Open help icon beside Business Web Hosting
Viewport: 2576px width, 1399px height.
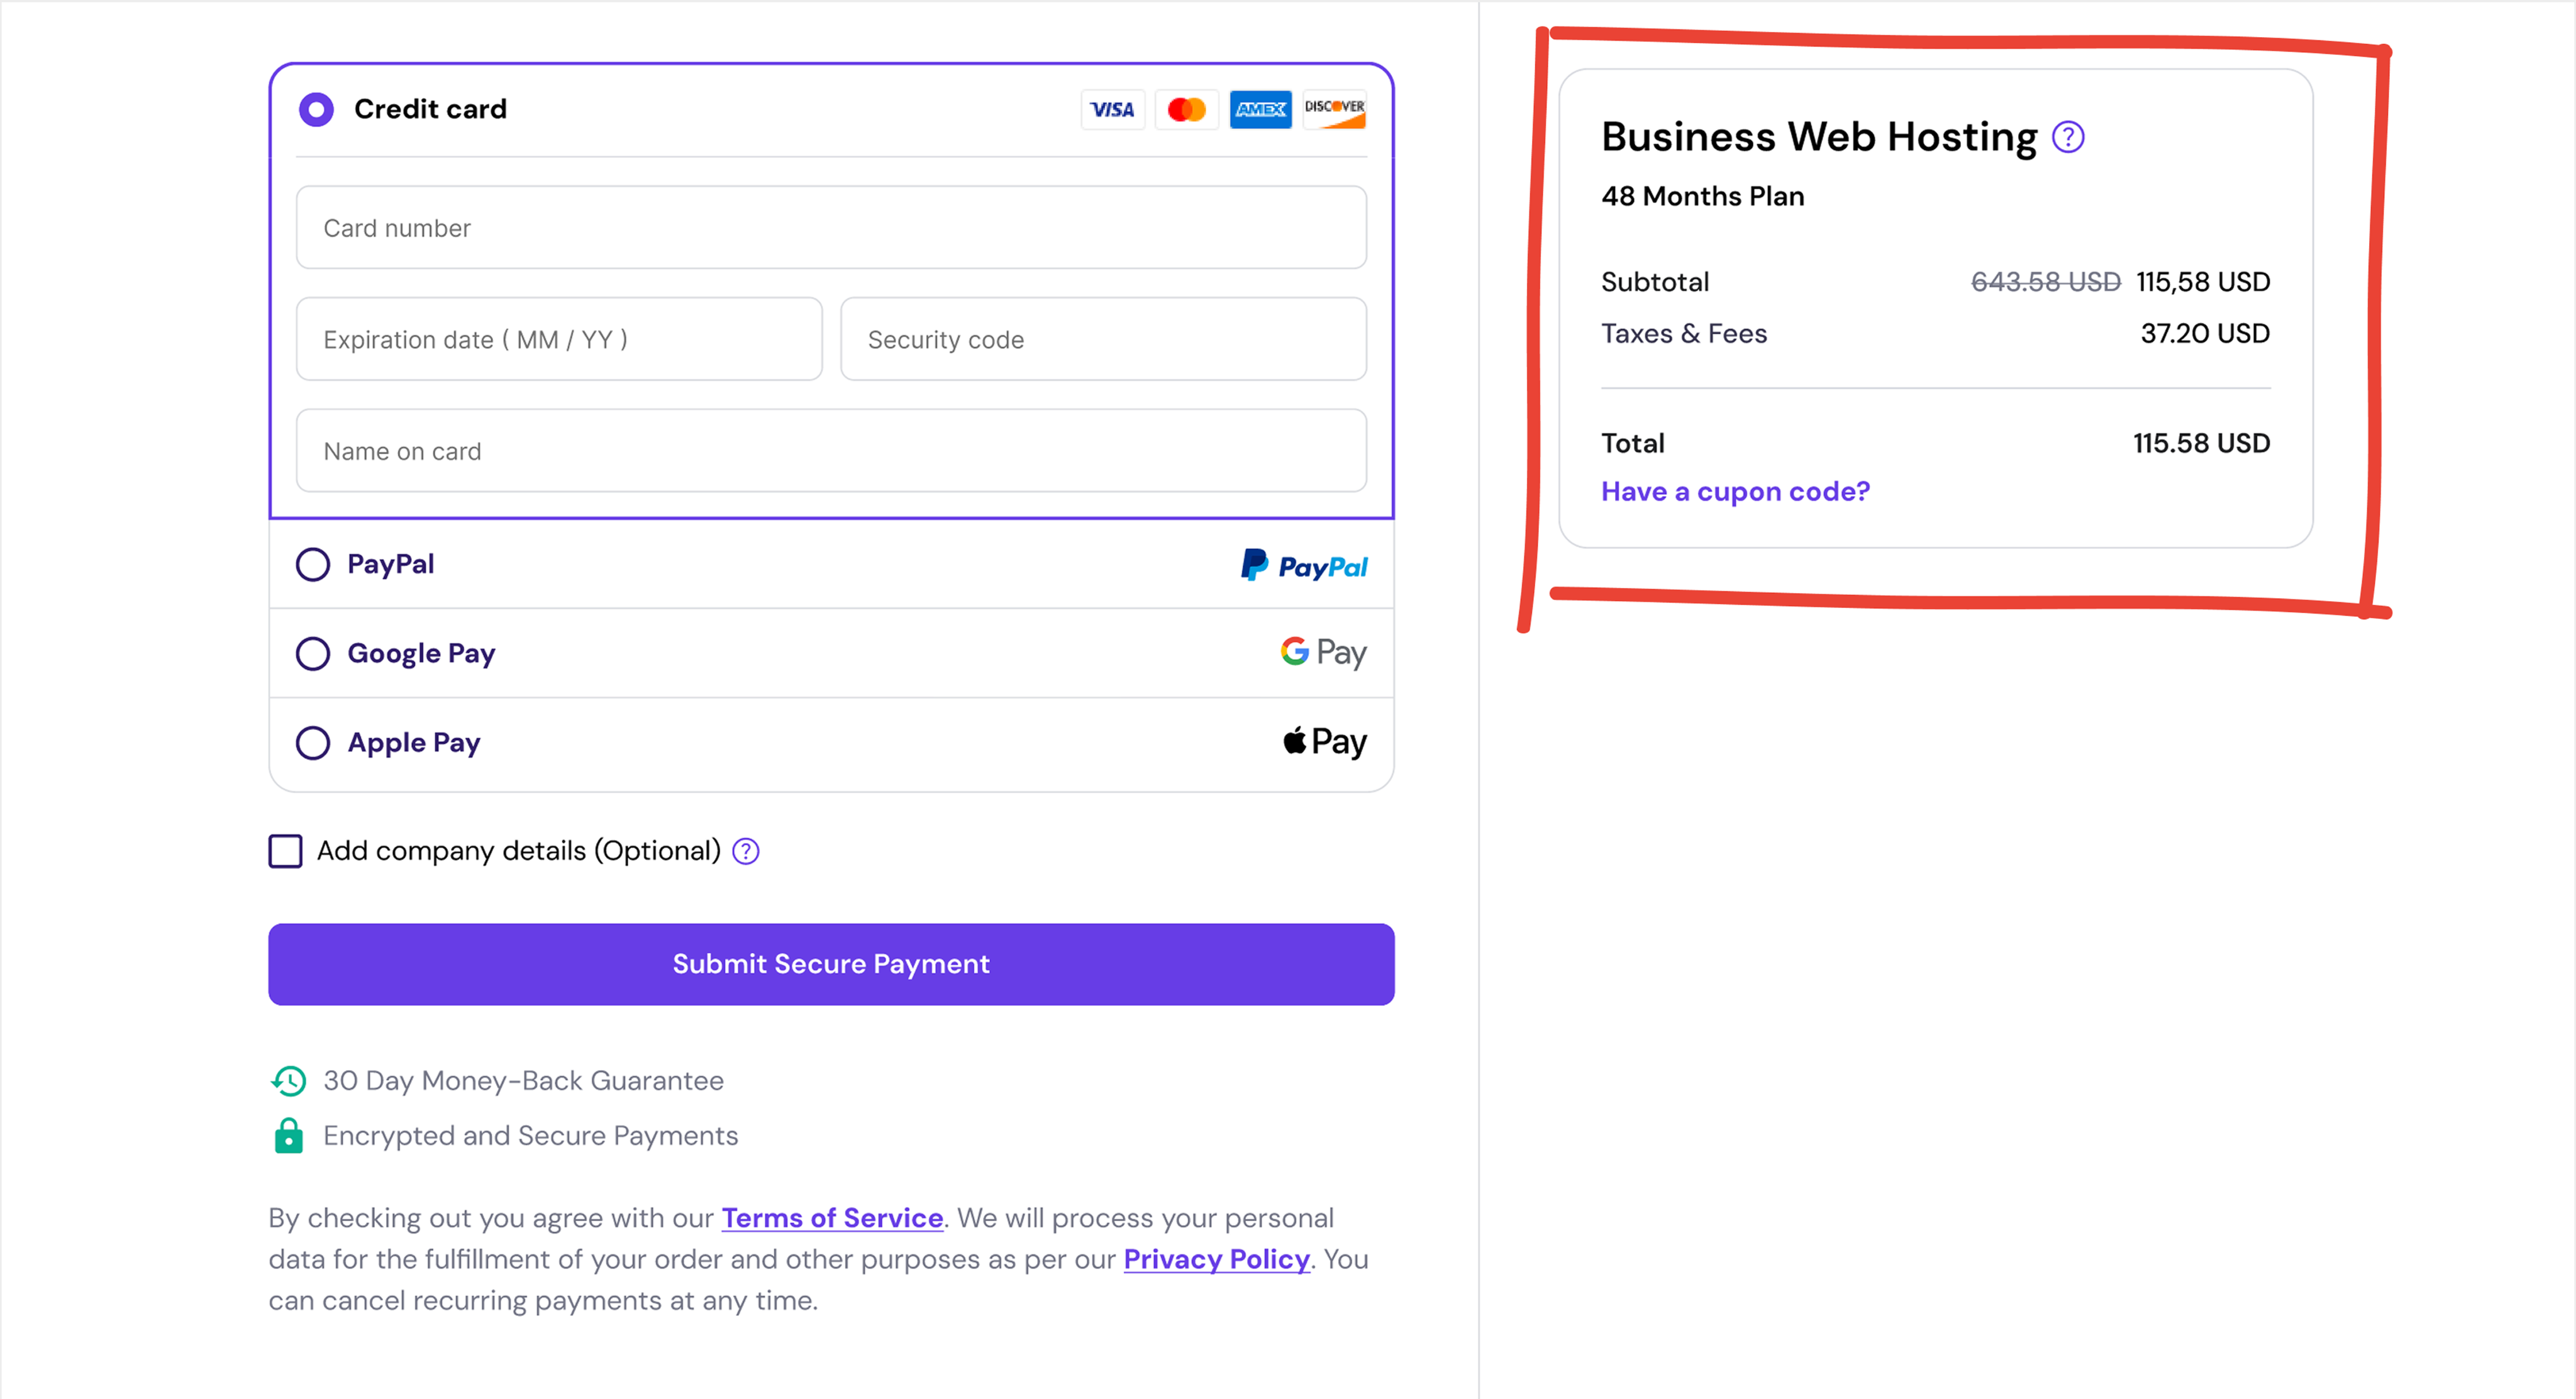click(x=2068, y=137)
